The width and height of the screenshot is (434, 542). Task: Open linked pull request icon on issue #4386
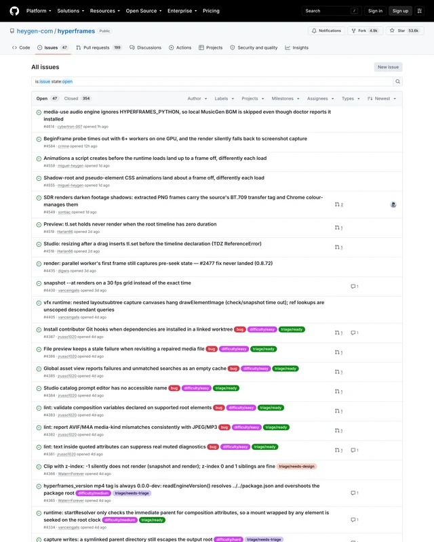tap(339, 352)
